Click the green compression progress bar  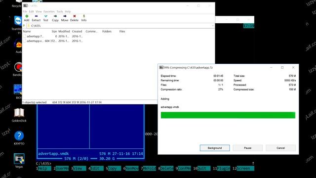(x=228, y=115)
